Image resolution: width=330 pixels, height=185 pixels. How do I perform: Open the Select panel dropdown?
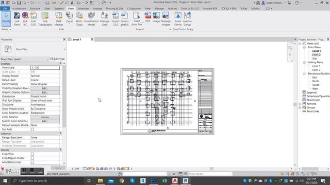pyautogui.click(x=6, y=29)
